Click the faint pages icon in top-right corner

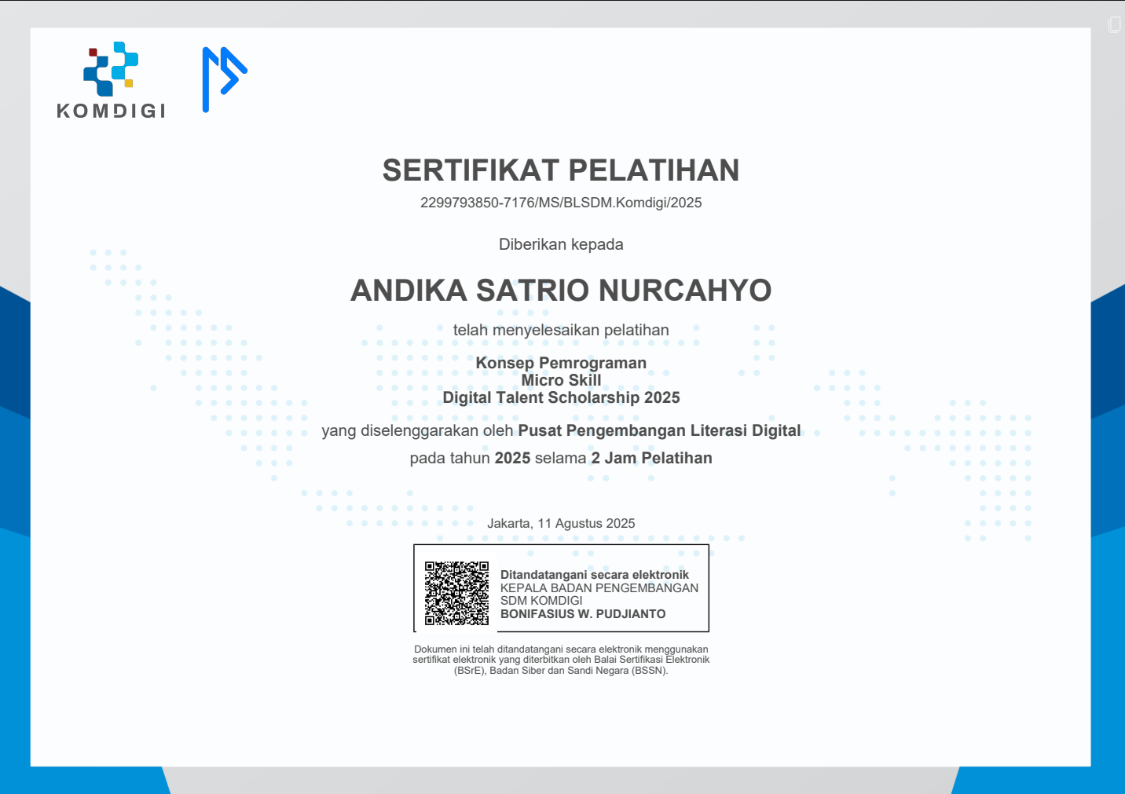(1114, 24)
